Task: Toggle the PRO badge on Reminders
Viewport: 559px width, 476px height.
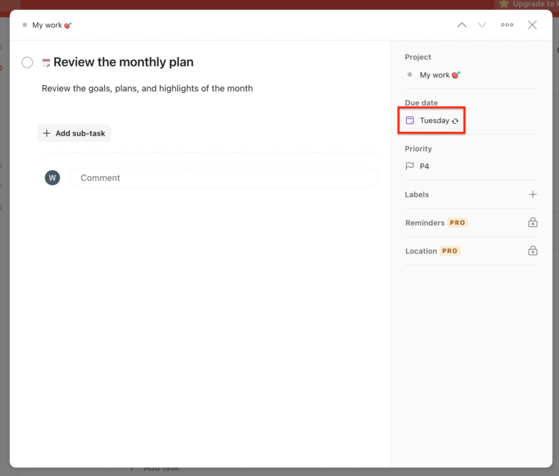Action: click(457, 222)
